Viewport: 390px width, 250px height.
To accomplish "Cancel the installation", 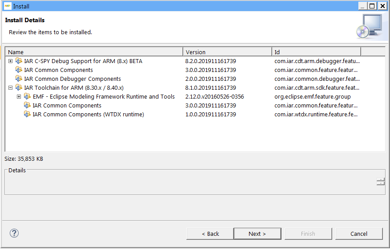I will pos(359,234).
